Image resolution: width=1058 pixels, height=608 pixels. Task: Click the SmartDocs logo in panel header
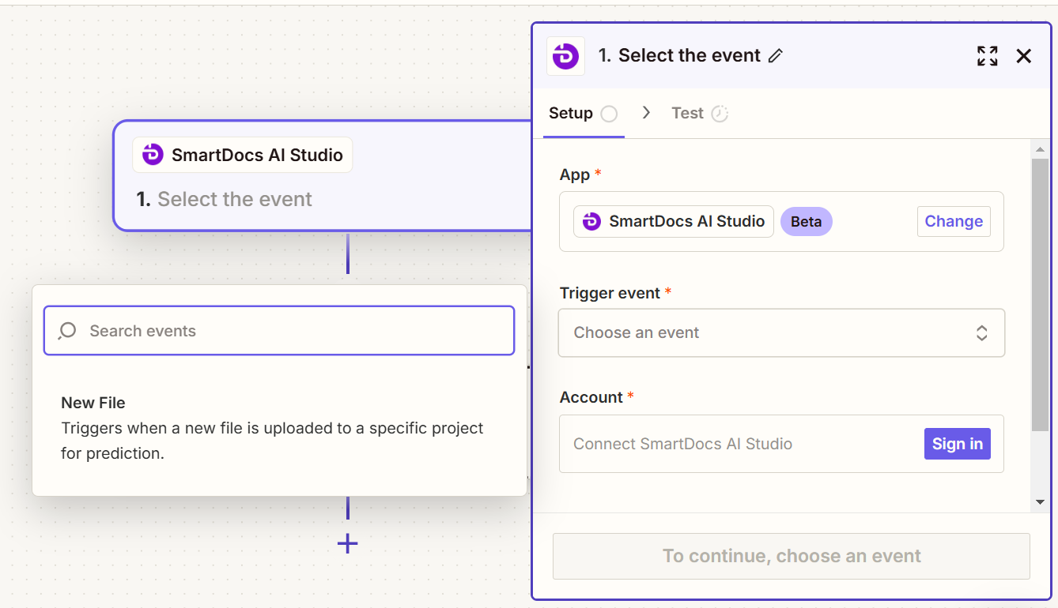point(565,56)
